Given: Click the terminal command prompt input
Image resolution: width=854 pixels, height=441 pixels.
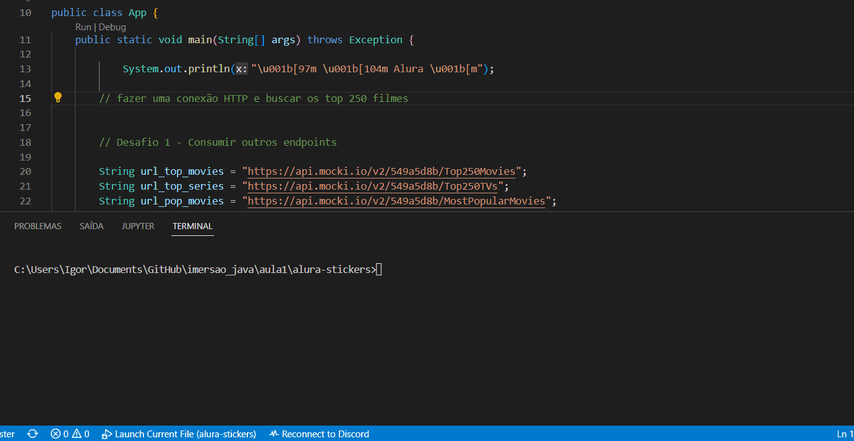Looking at the screenshot, I should pyautogui.click(x=379, y=269).
